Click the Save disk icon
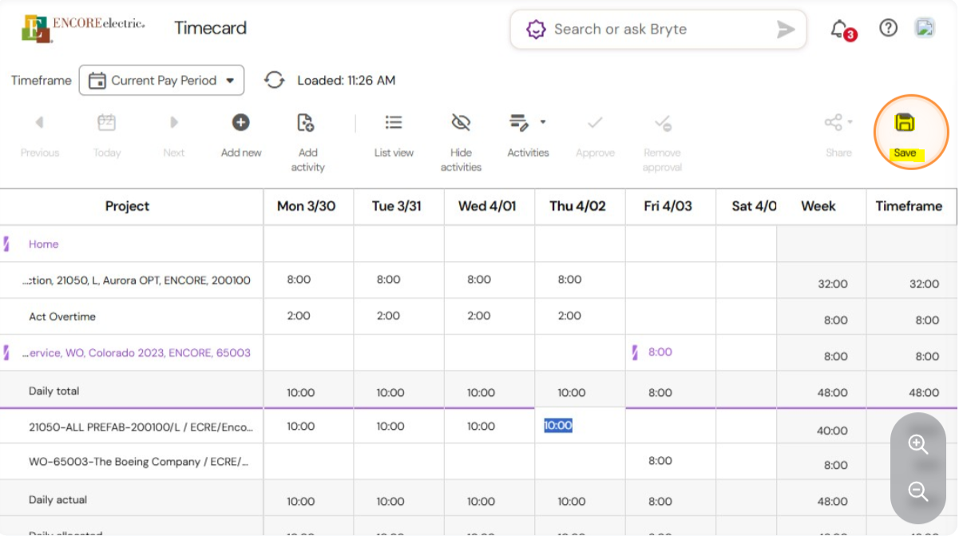The image size is (959, 540). (905, 123)
